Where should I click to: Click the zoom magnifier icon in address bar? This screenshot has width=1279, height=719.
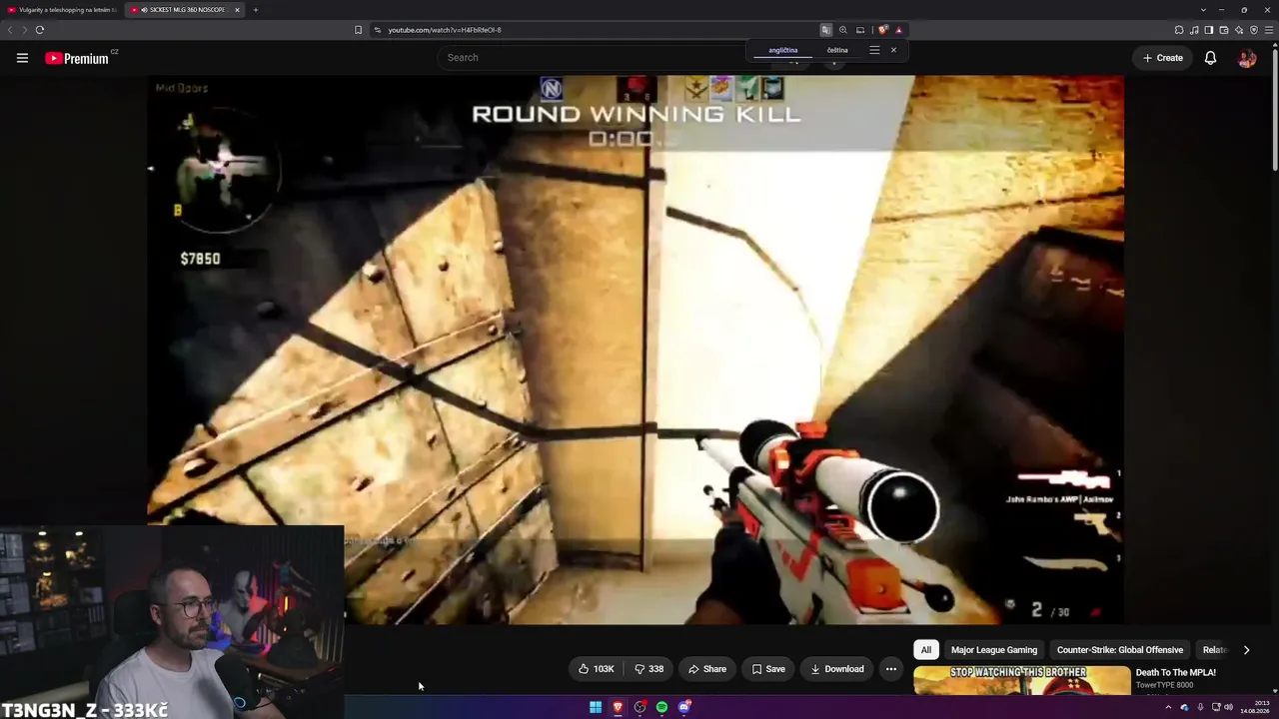click(x=843, y=30)
